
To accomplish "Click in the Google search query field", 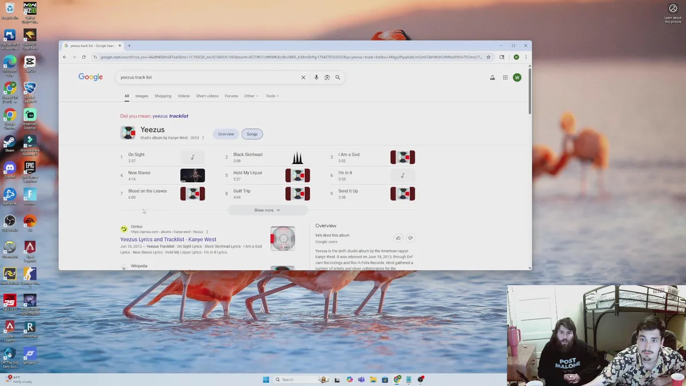I will 209,77.
